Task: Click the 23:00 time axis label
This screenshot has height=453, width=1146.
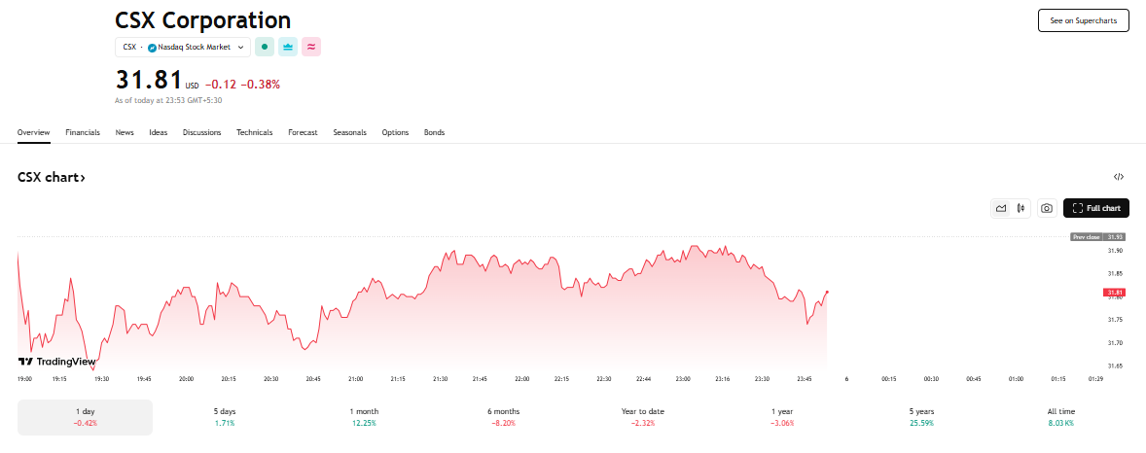Action: click(x=683, y=379)
